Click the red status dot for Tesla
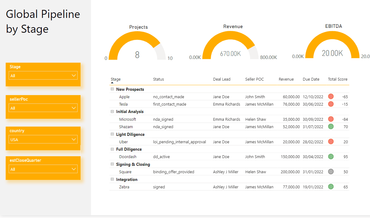370x218 pixels. [331, 104]
